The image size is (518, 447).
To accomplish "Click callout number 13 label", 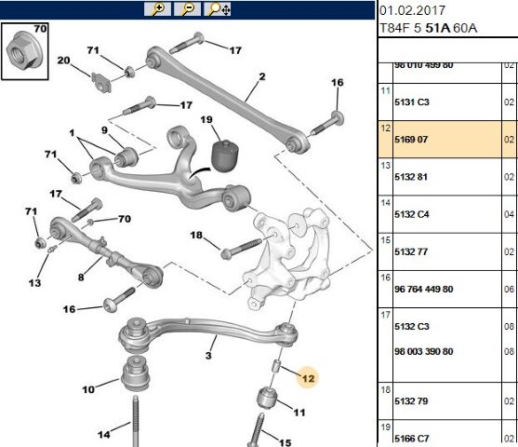I will (34, 283).
